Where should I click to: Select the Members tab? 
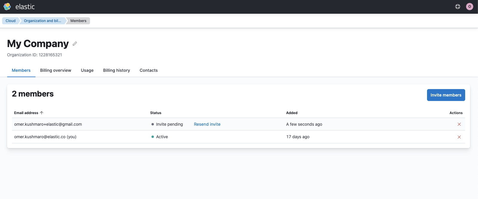21,70
